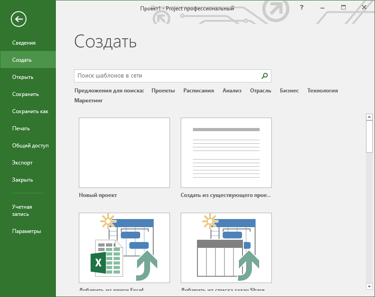
Task: Click the search magnifier icon
Action: (265, 76)
